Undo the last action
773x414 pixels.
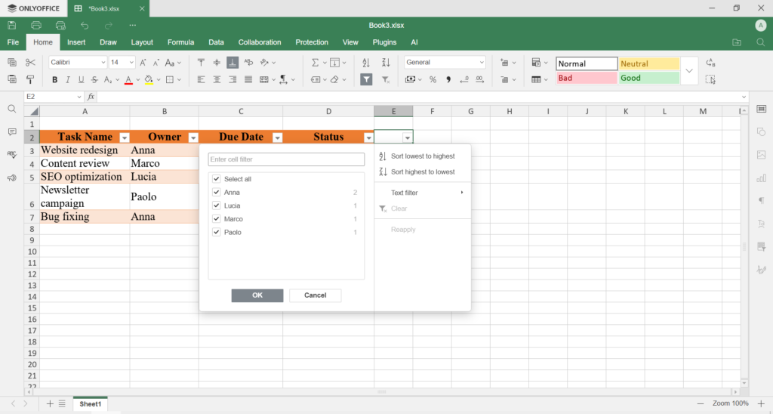pyautogui.click(x=85, y=25)
